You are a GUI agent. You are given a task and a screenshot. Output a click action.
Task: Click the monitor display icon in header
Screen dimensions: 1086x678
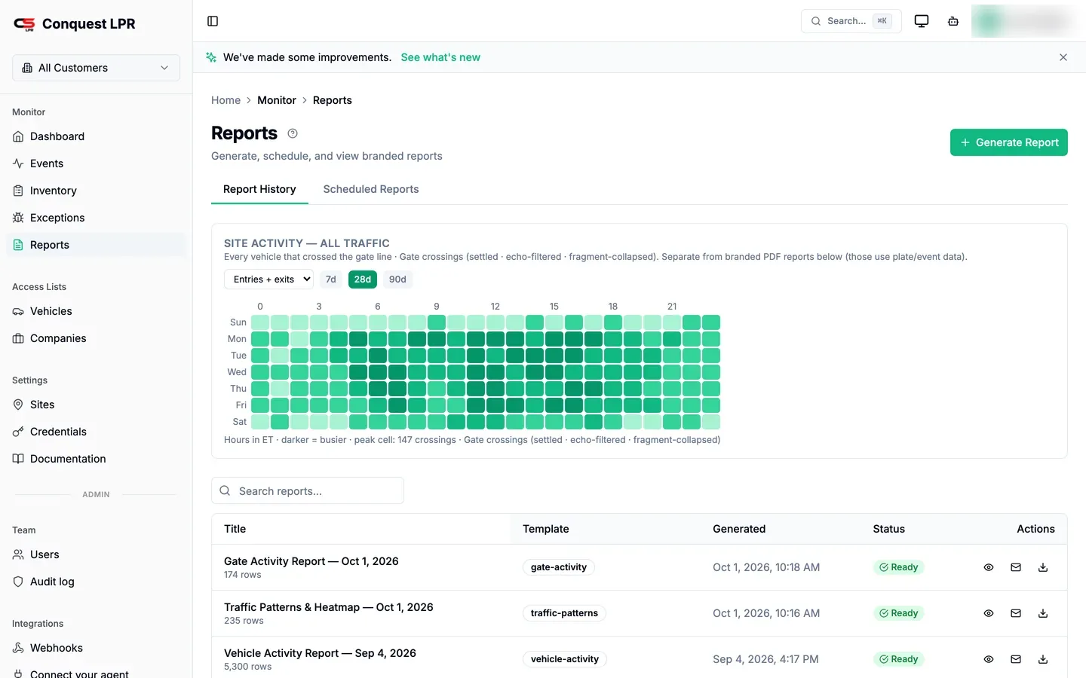(x=922, y=21)
